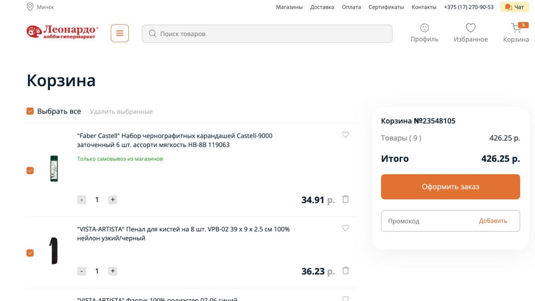
Task: Click 'Добавить' to apply promo code
Action: [493, 221]
